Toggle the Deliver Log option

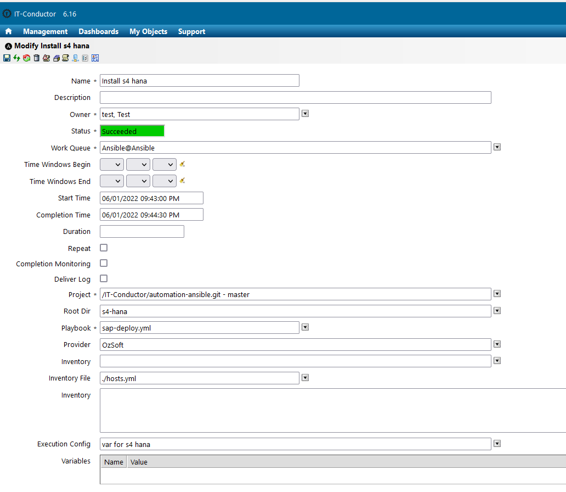[x=103, y=279]
